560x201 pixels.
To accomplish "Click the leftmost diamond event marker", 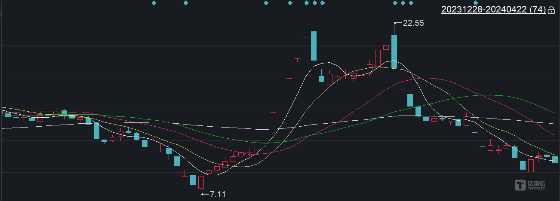I will [x=154, y=3].
